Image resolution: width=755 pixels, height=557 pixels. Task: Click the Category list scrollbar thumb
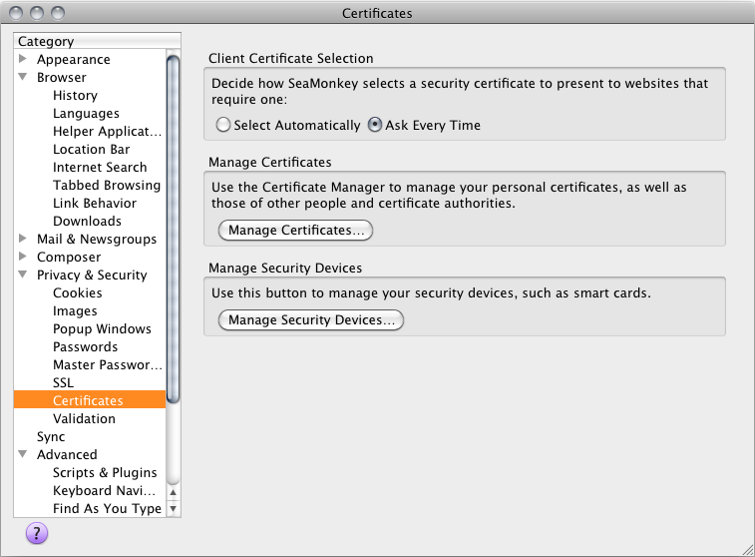click(174, 229)
